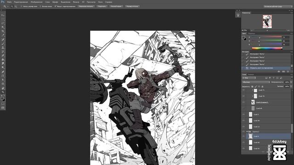Toggle visibility of Слой 3 layer
Screen dimensions: 294x165
[243, 115]
